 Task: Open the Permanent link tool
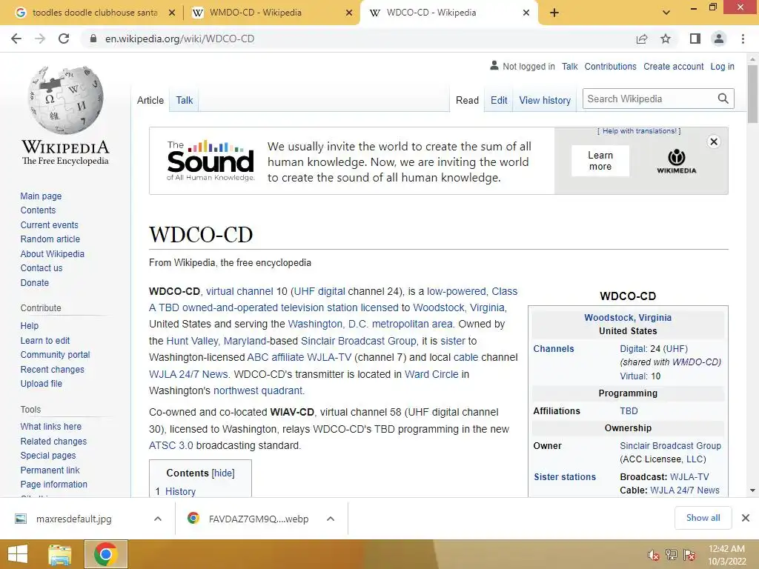50,470
